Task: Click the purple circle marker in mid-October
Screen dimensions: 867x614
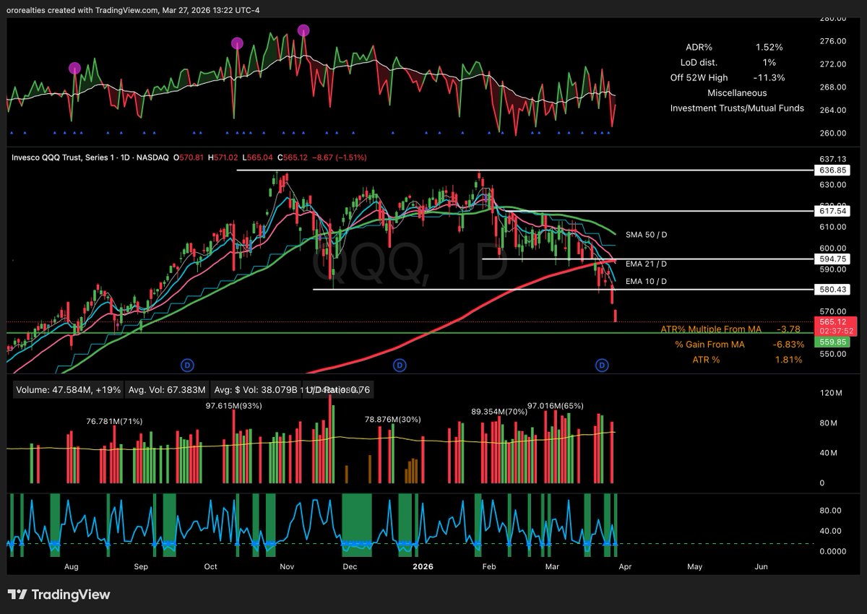Action: click(237, 43)
